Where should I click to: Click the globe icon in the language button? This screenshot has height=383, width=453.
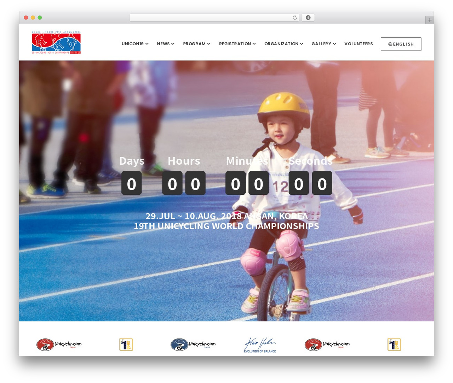(390, 44)
